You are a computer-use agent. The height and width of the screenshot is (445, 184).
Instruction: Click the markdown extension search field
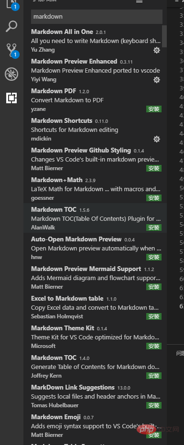coord(97,16)
